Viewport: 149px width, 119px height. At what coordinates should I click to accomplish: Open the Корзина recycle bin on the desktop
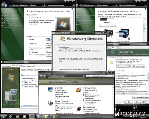click(135, 108)
